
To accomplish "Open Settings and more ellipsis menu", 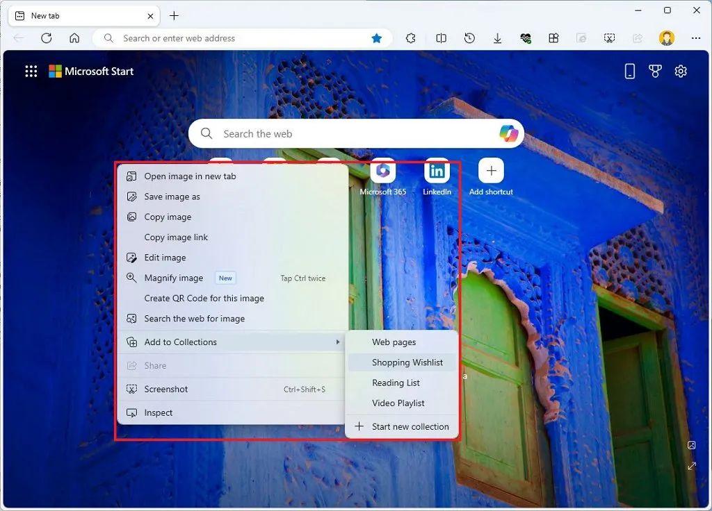I will 695,38.
